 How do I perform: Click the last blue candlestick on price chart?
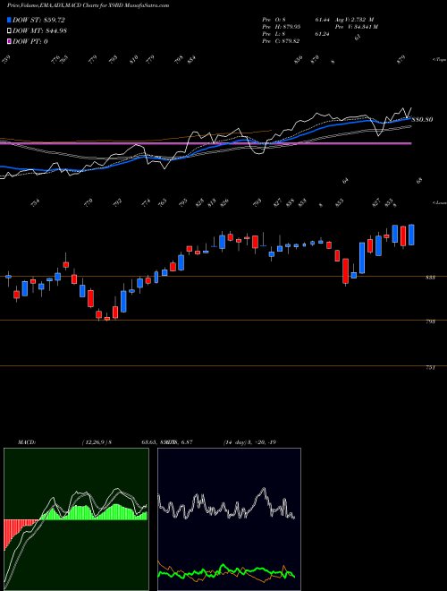point(411,235)
